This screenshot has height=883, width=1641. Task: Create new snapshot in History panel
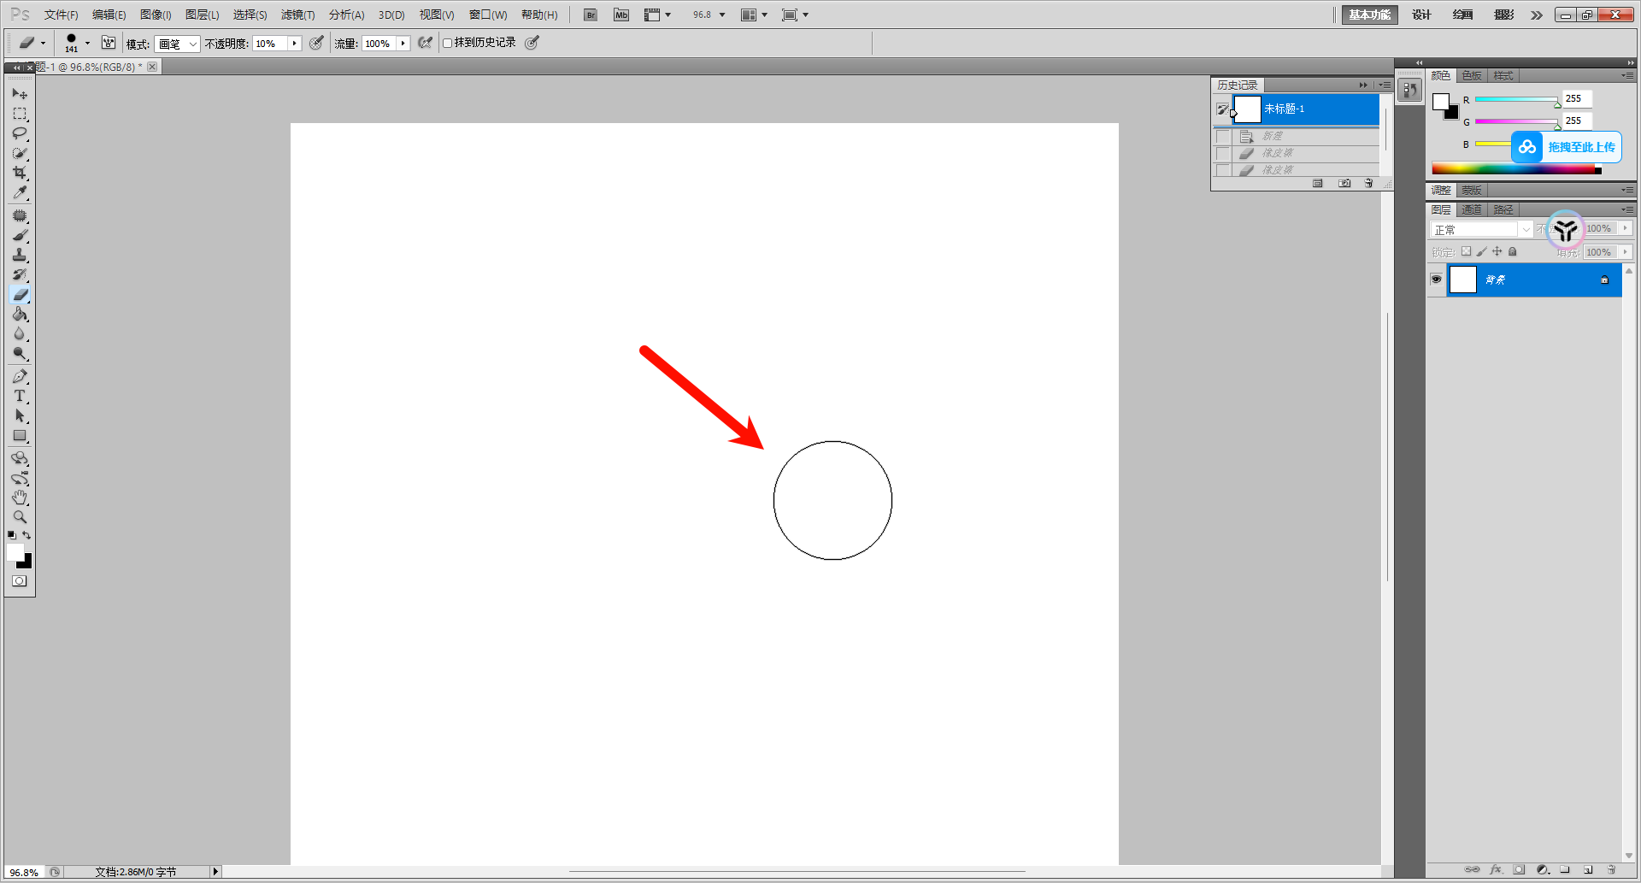1344,183
